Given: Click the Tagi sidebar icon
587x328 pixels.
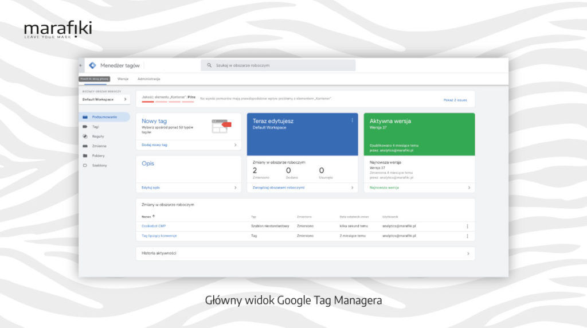Looking at the screenshot, I should pyautogui.click(x=85, y=127).
